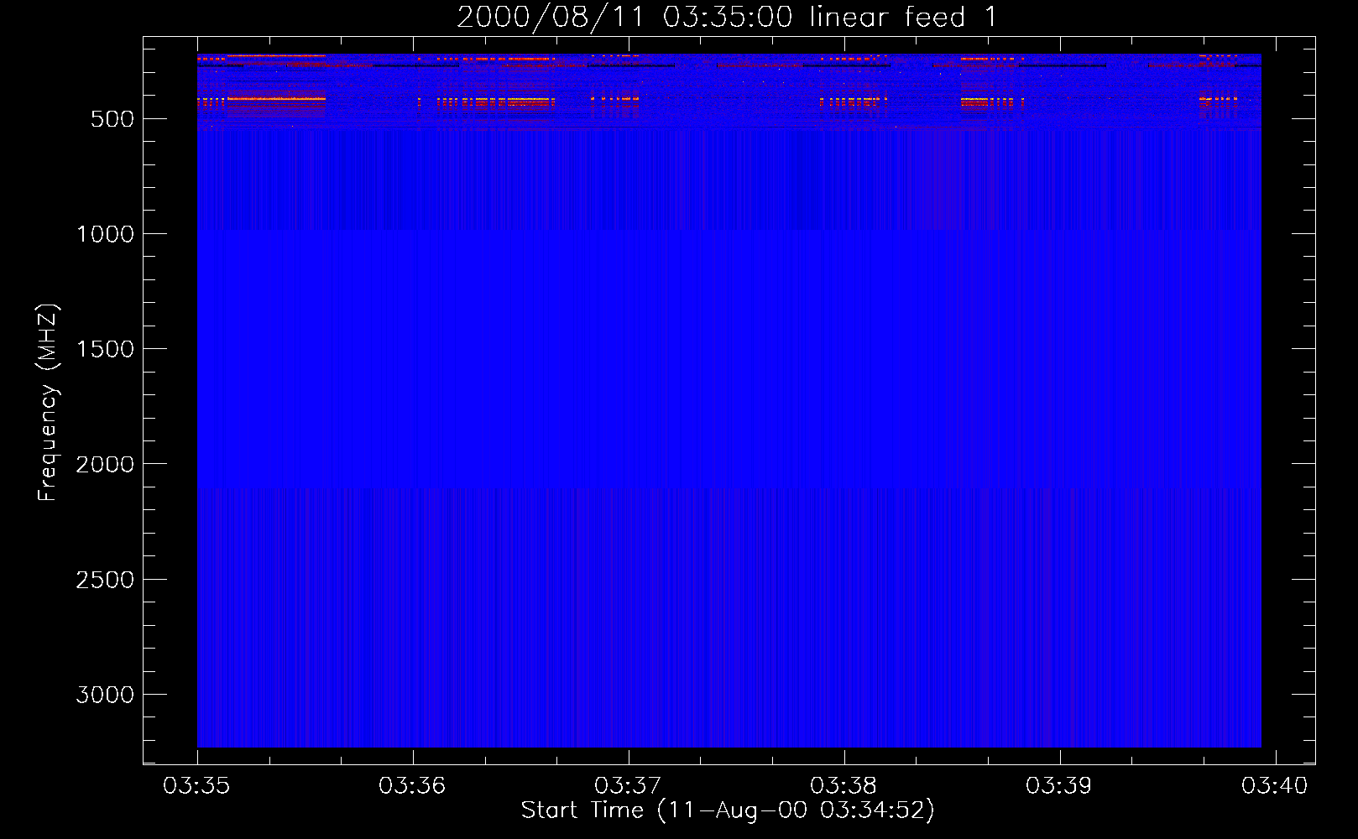Select the 1000 frequency tick label
Viewport: 1358px width, 839px height.
pos(105,234)
